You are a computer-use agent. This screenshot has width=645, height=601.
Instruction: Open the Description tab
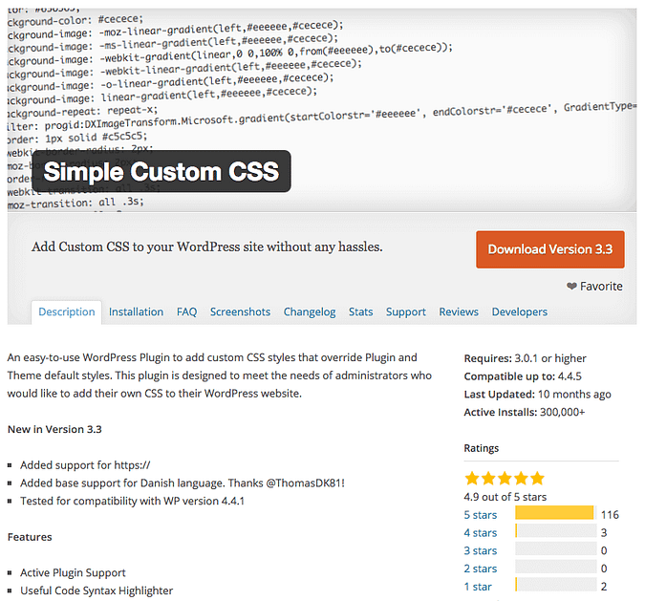click(67, 311)
